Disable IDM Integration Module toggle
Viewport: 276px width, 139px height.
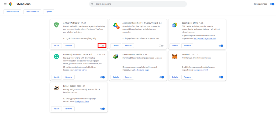162,77
